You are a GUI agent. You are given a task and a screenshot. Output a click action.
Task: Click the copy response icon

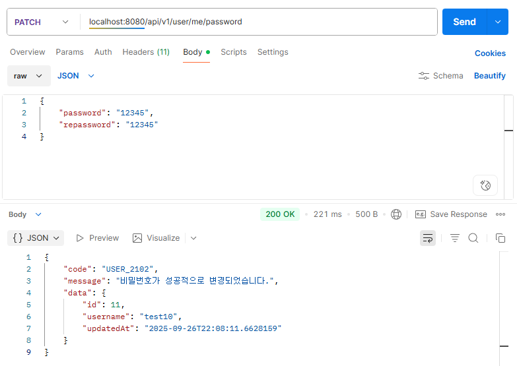point(500,238)
